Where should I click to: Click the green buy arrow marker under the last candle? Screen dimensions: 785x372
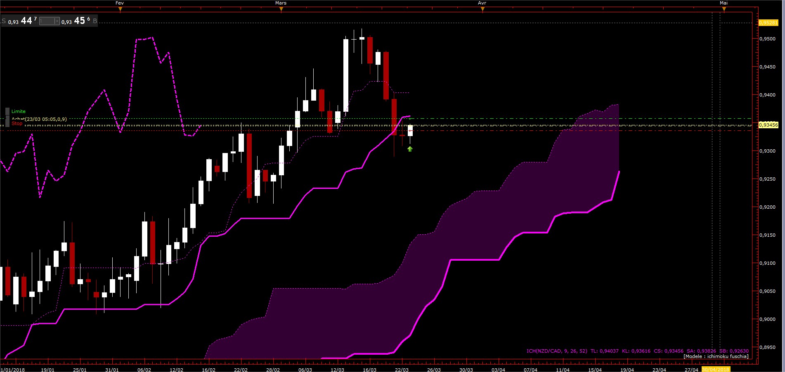[x=410, y=149]
